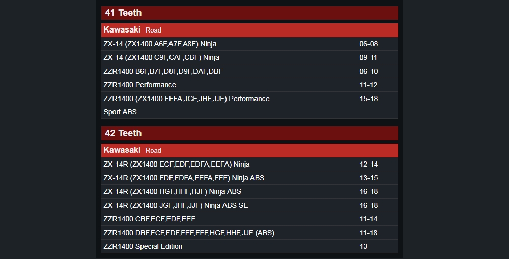509x259 pixels.
Task: Click the 12-14 year range cell
Action: pyautogui.click(x=369, y=164)
